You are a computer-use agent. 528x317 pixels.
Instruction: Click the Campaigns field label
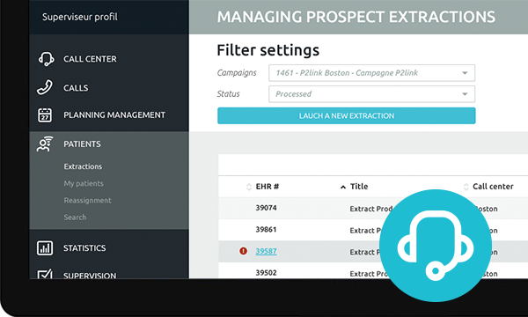(237, 73)
